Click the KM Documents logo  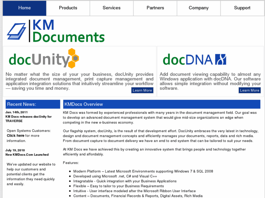(x=56, y=31)
